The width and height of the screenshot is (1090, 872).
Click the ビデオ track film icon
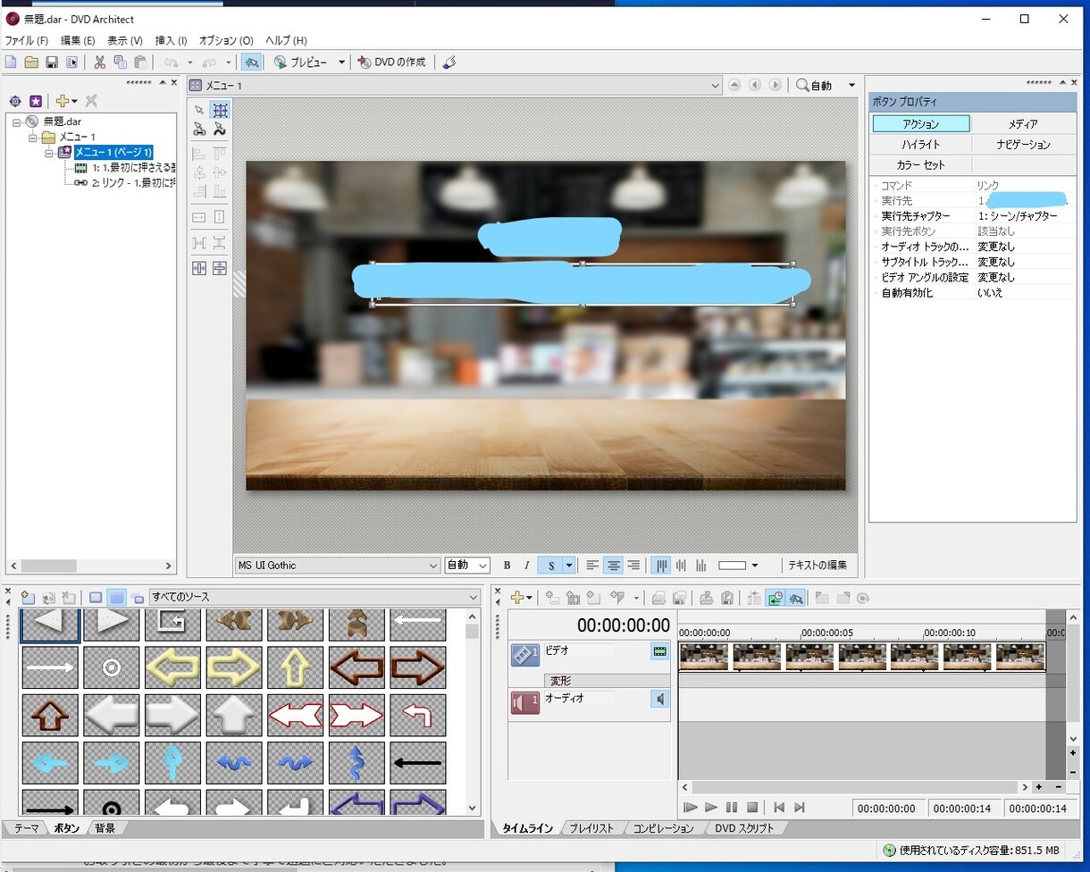point(524,655)
